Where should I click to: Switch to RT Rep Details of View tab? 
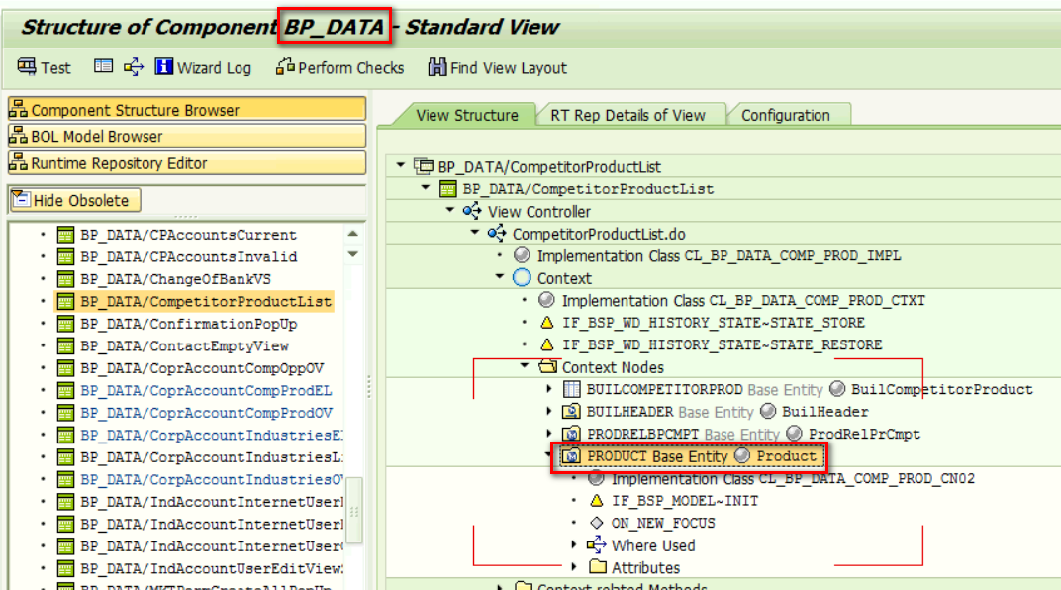click(x=627, y=115)
